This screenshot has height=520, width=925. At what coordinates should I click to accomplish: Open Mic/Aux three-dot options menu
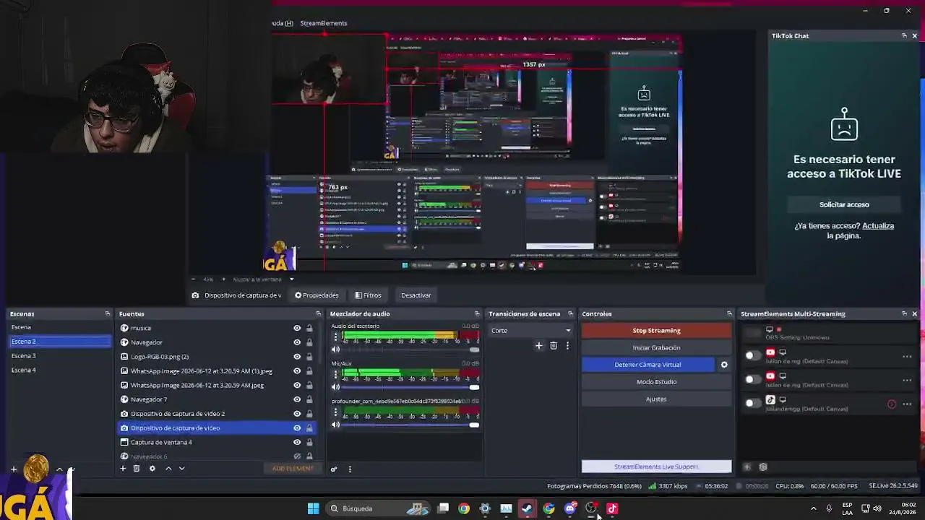coord(335,374)
